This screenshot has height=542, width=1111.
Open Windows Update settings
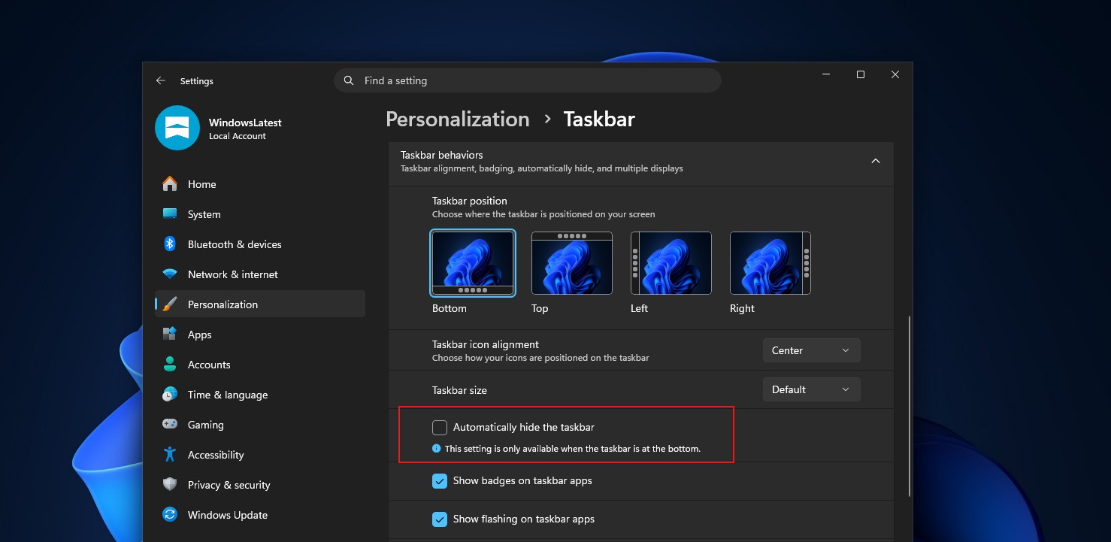pyautogui.click(x=260, y=515)
